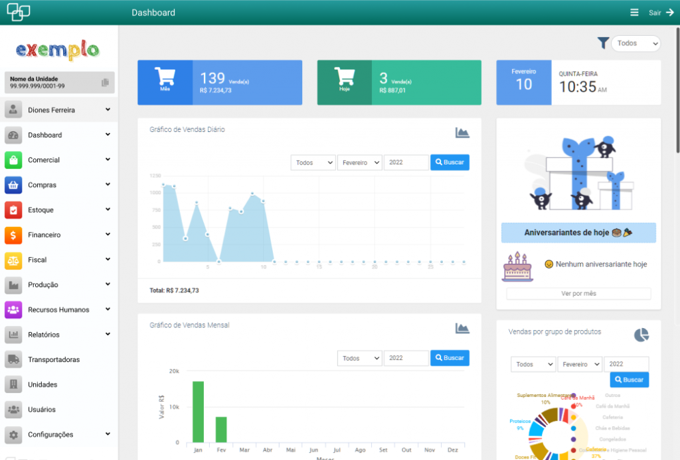Viewport: 680px width, 460px height.
Task: Open the hamburger menu icon in header
Action: (634, 13)
